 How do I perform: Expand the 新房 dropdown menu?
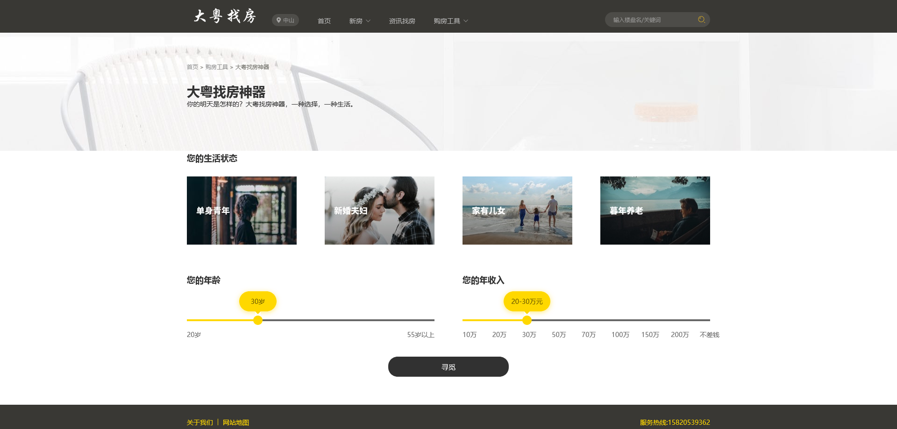tap(359, 21)
